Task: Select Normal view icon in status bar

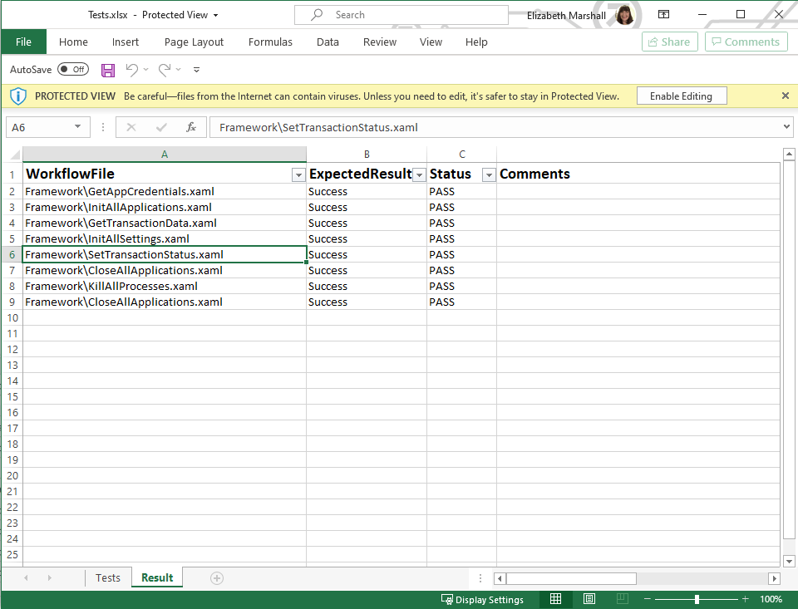Action: (x=556, y=599)
